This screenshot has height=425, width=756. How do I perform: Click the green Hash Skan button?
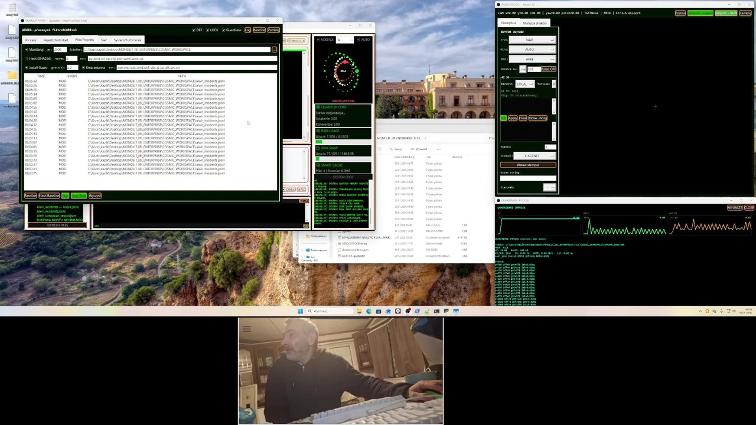click(x=79, y=195)
